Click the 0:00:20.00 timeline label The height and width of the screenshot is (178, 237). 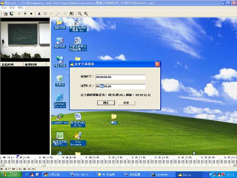click(23, 157)
